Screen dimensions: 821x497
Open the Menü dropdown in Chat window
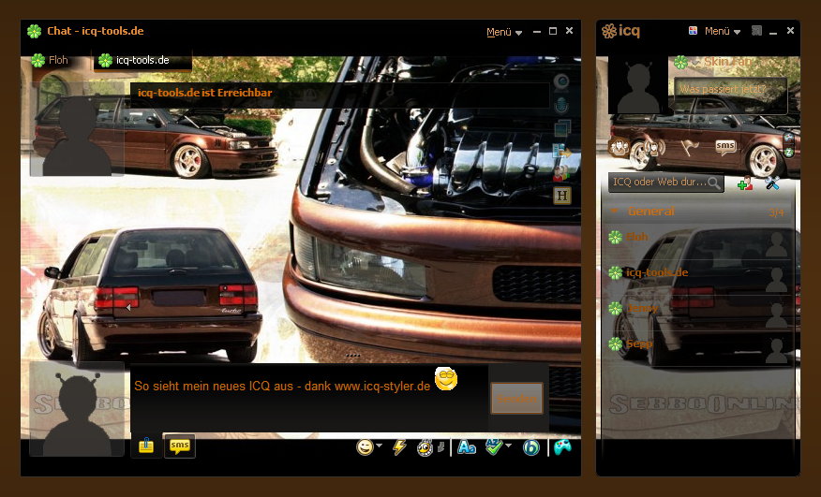pos(504,32)
